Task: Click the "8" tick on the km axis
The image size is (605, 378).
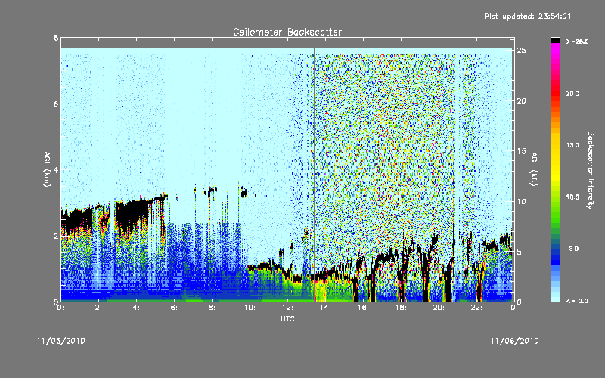Action: coord(56,38)
